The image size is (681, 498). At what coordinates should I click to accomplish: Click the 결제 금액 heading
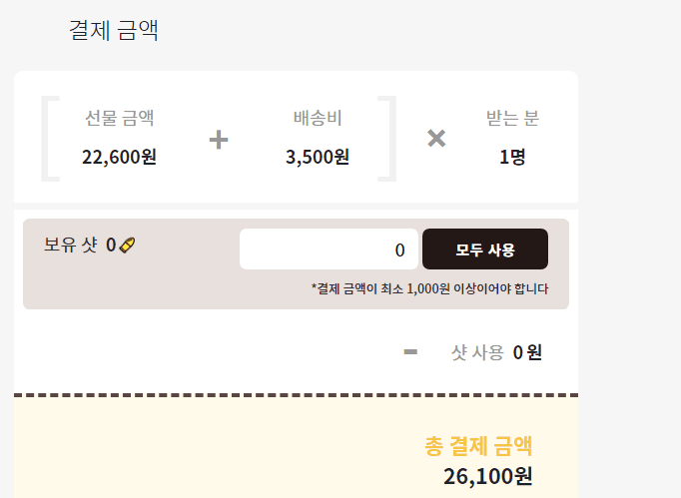click(114, 30)
